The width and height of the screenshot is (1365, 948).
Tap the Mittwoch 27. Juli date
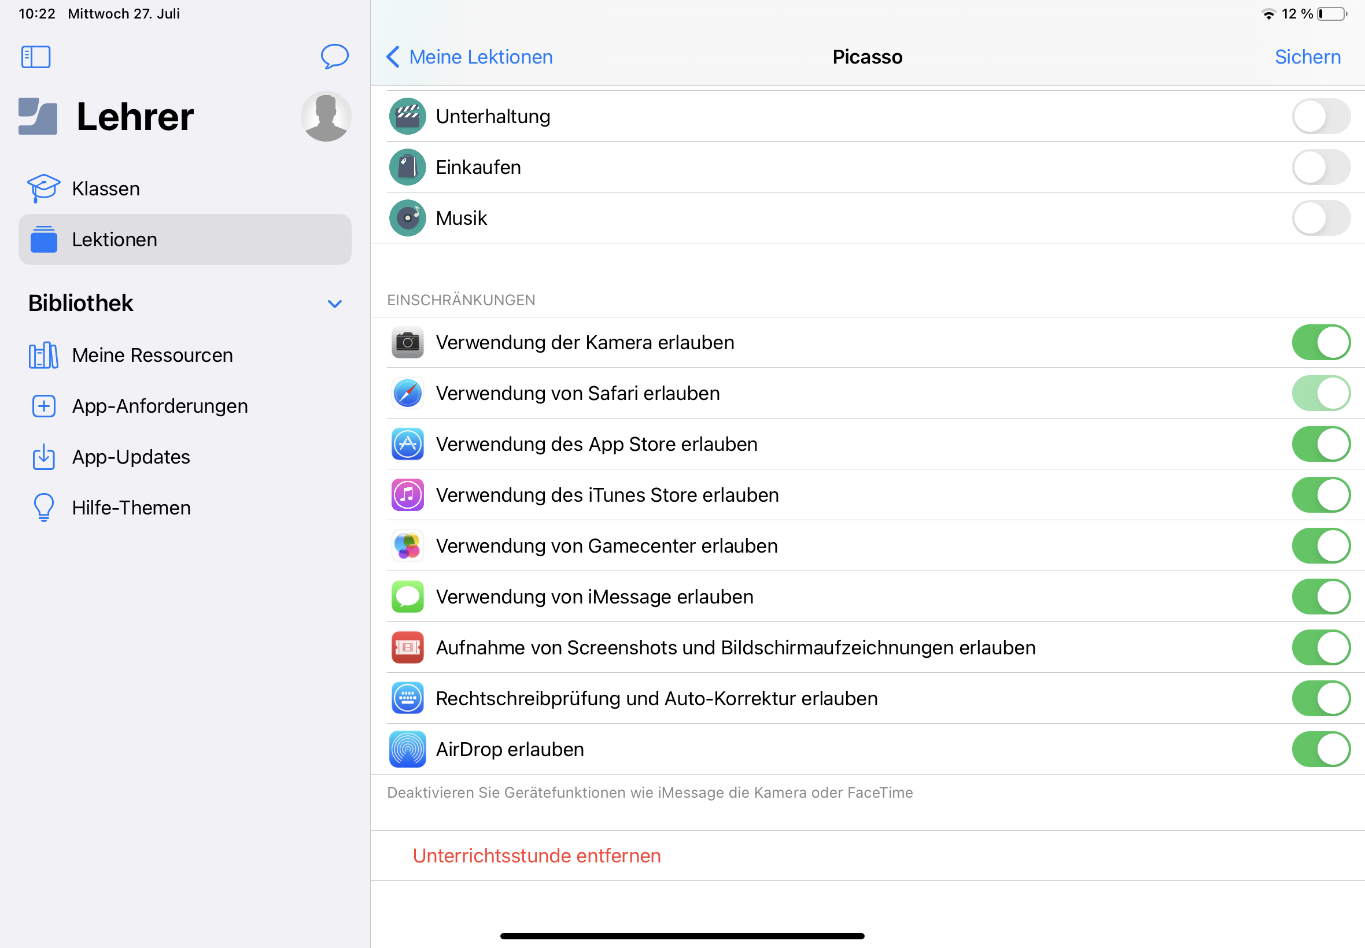[x=124, y=14]
